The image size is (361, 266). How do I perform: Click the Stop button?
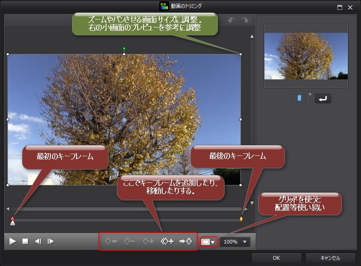[x=25, y=241]
